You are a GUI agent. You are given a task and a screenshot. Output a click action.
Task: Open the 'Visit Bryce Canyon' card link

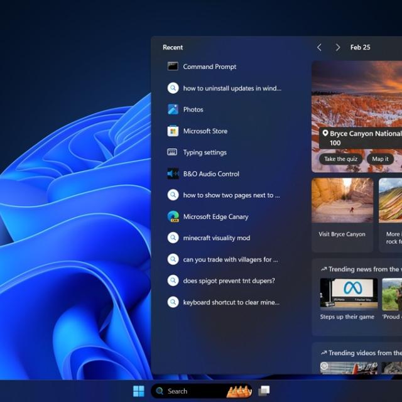(342, 234)
